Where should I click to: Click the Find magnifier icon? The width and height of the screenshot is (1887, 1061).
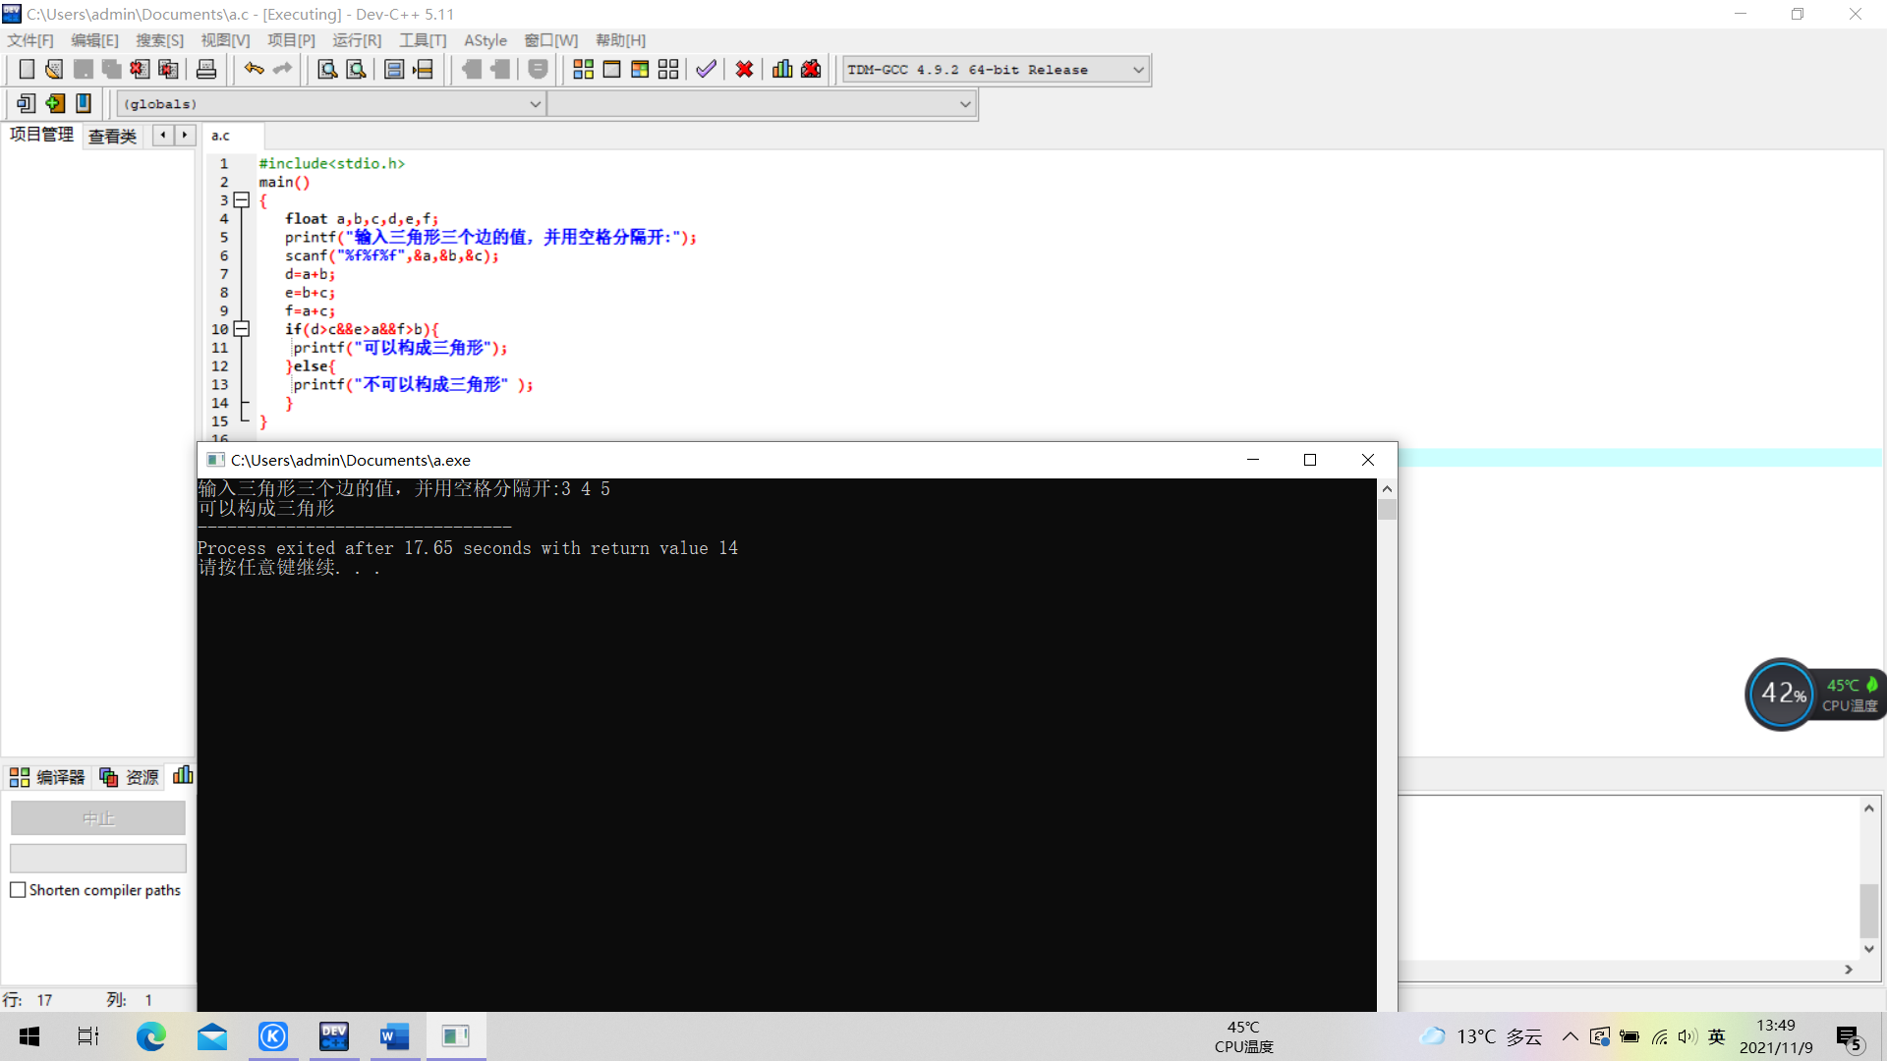coord(327,70)
